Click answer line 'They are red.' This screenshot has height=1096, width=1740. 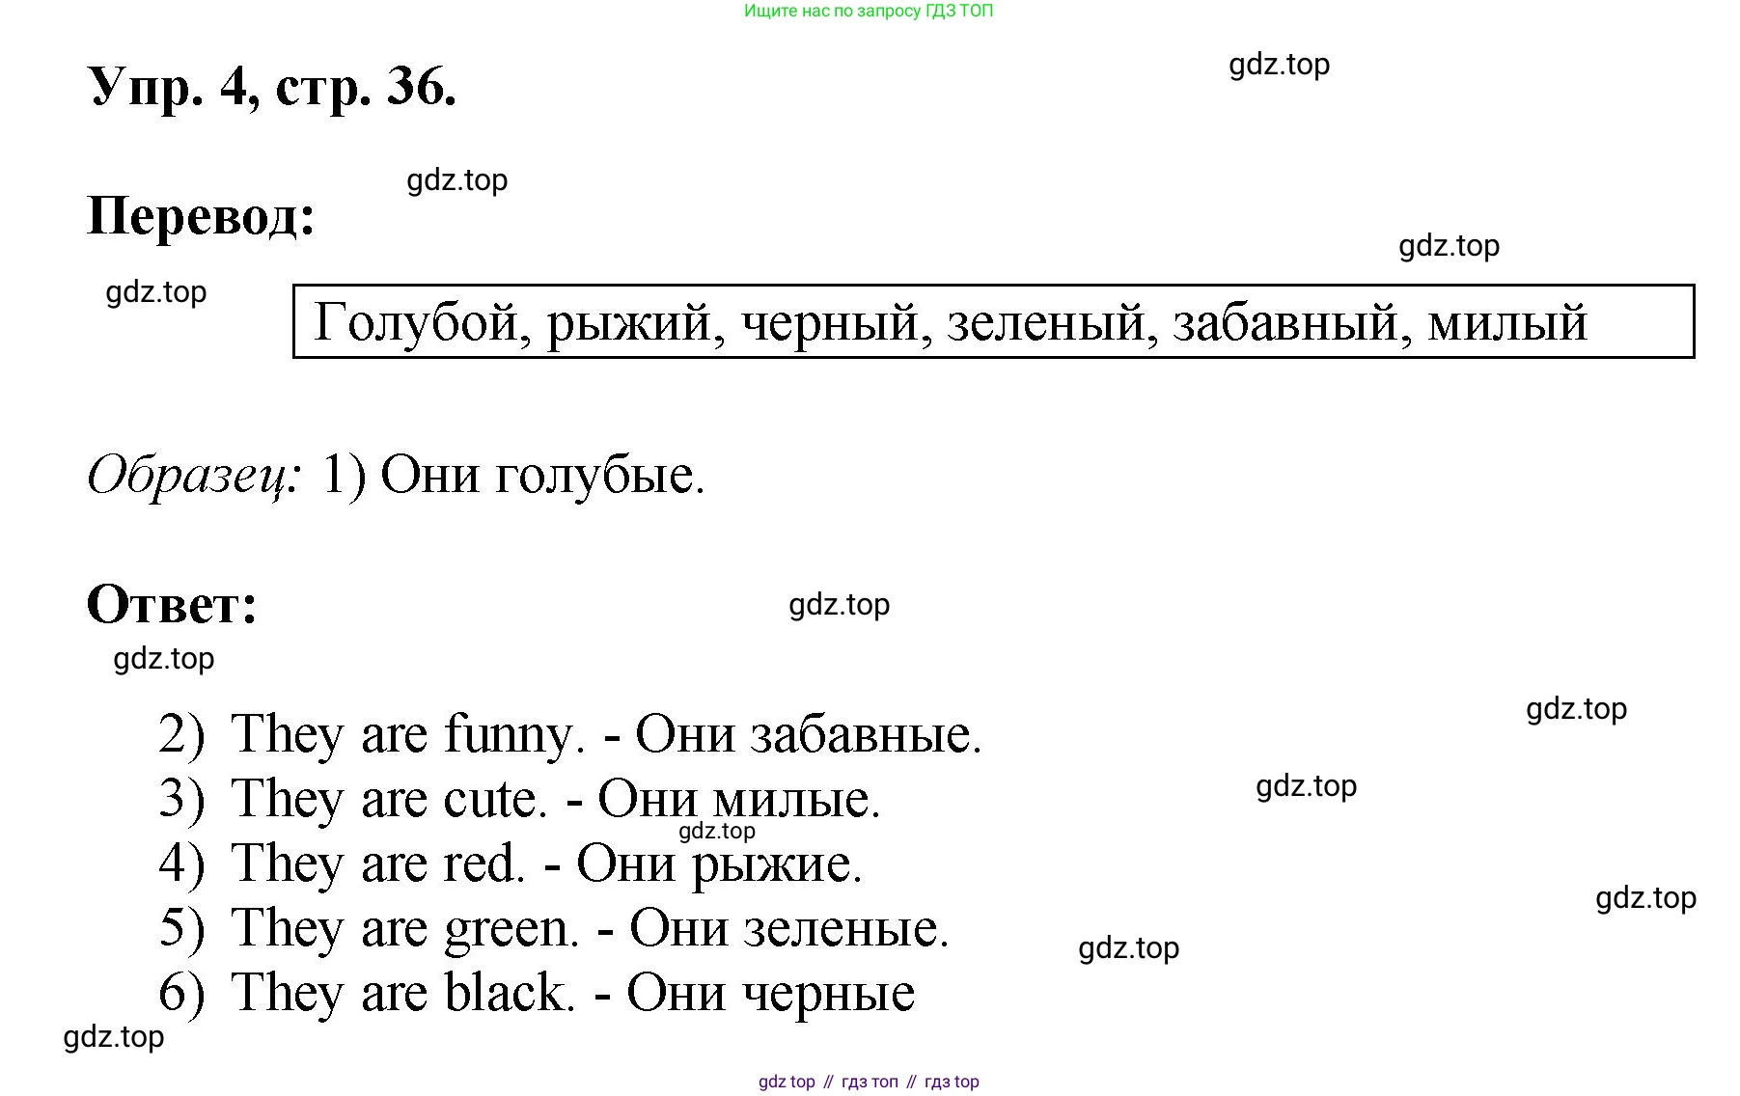(378, 863)
